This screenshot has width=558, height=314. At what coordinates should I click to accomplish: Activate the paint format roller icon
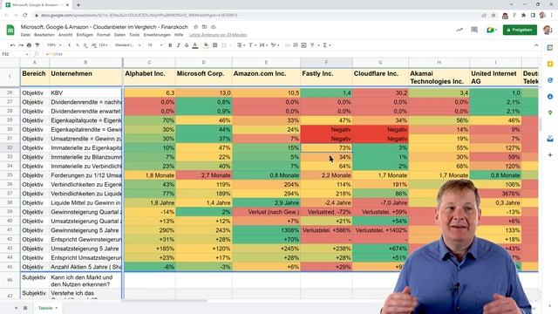[x=37, y=45]
